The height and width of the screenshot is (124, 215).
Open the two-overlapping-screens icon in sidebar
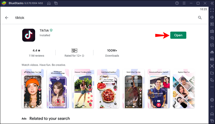[x=212, y=80]
